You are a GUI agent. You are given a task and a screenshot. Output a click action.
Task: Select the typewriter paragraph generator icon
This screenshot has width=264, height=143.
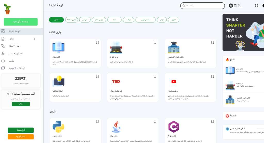(116, 48)
